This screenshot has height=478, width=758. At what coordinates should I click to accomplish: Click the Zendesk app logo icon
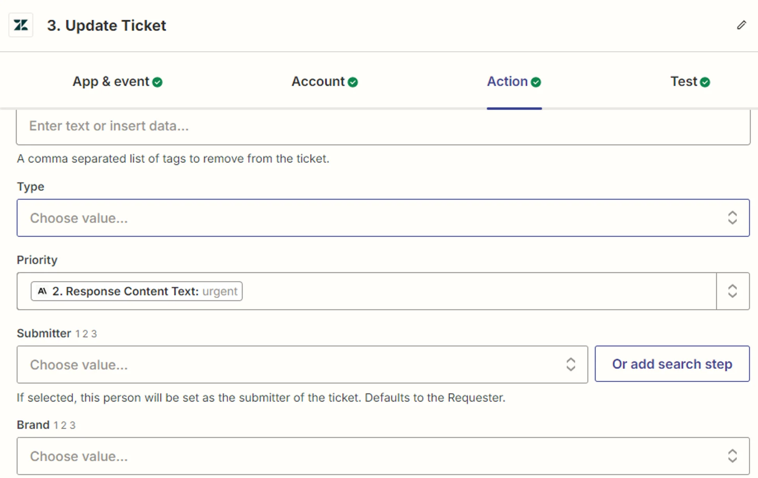[21, 25]
